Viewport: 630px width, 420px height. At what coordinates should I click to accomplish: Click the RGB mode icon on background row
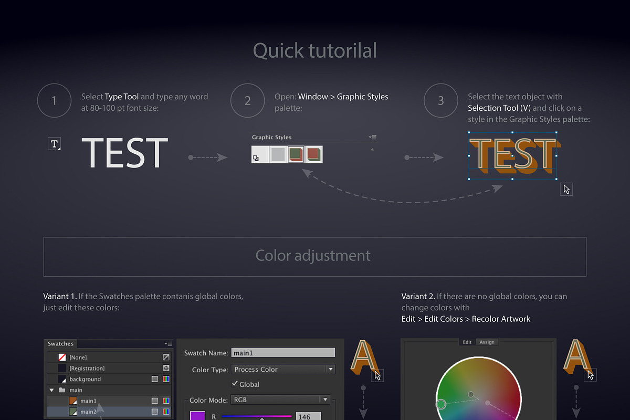(x=166, y=379)
